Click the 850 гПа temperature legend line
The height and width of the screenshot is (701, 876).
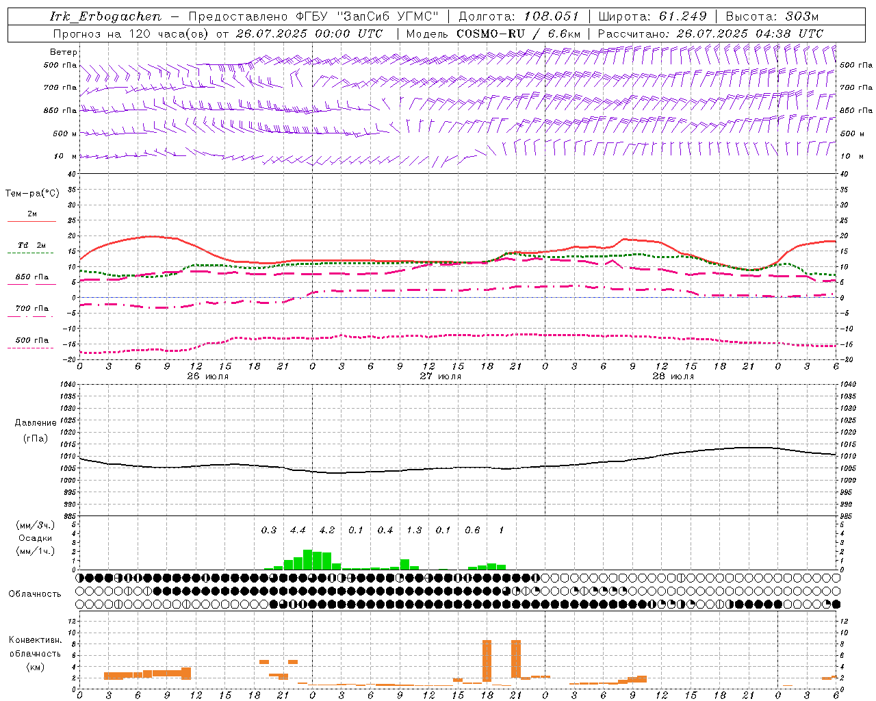(x=32, y=284)
